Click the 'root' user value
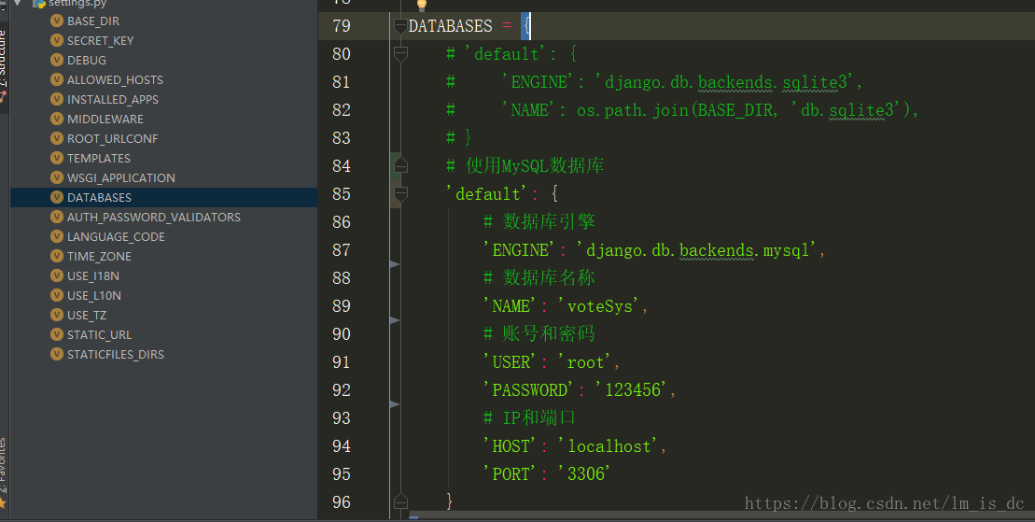 coord(585,362)
